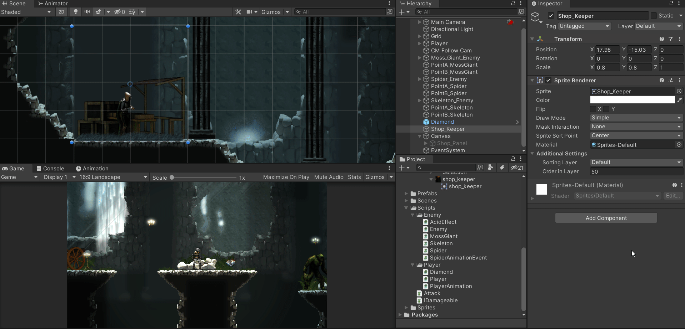This screenshot has height=329, width=685.
Task: Click the shader Edit... button
Action: [673, 196]
